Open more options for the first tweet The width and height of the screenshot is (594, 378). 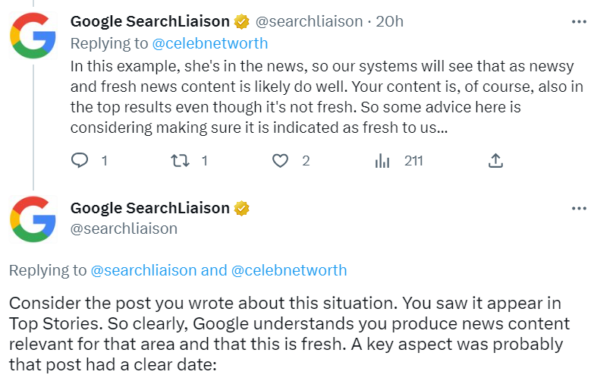point(578,21)
